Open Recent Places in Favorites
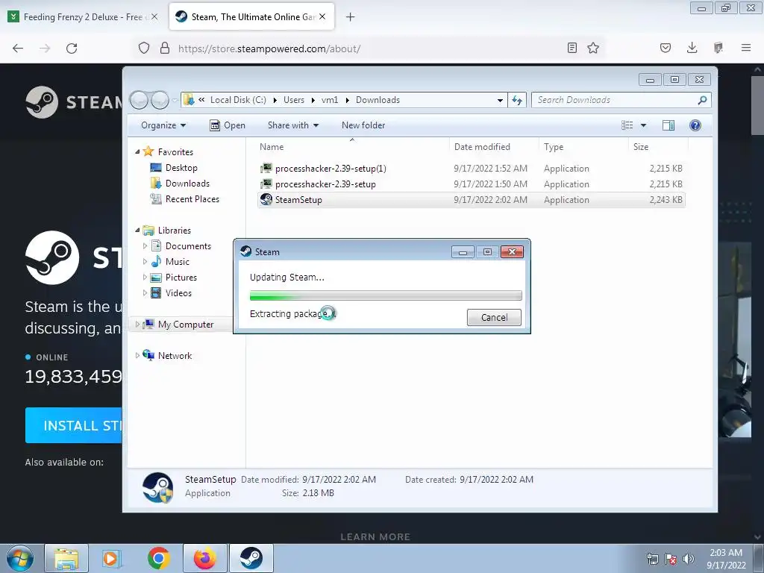This screenshot has height=573, width=764. point(192,198)
